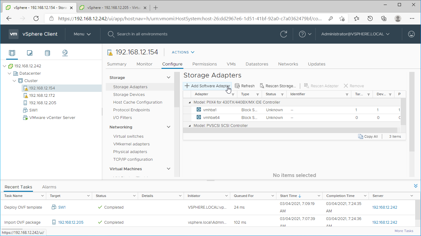The image size is (421, 236).
Task: Collapse the Storage configure section
Action: 169,78
